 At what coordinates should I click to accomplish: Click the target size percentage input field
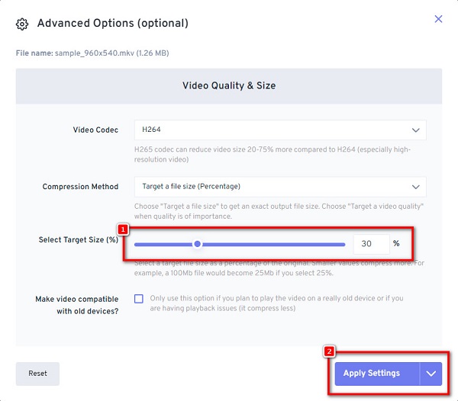(x=371, y=244)
